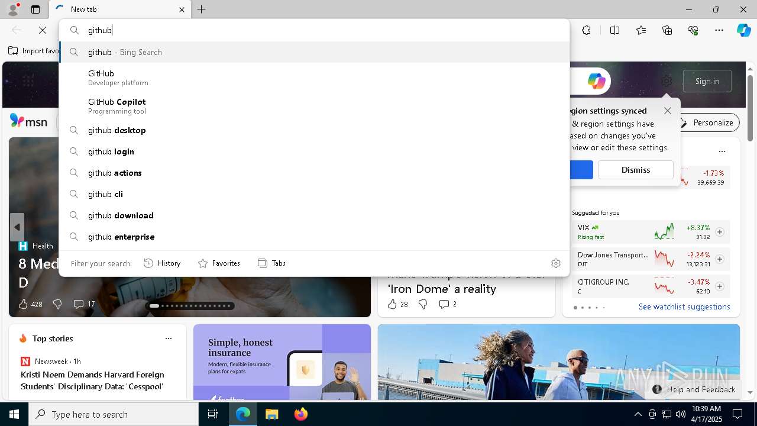This screenshot has width=757, height=426.
Task: Launch Firefox from taskbar
Action: click(301, 414)
